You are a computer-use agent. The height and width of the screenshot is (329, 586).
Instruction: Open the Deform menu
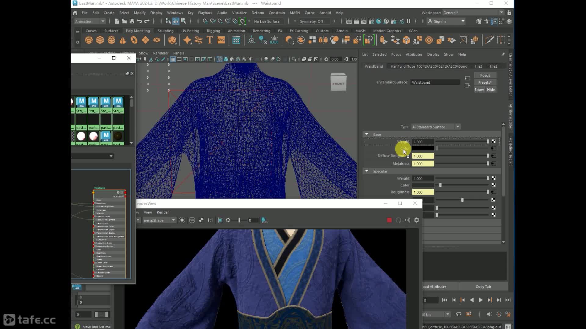(258, 13)
